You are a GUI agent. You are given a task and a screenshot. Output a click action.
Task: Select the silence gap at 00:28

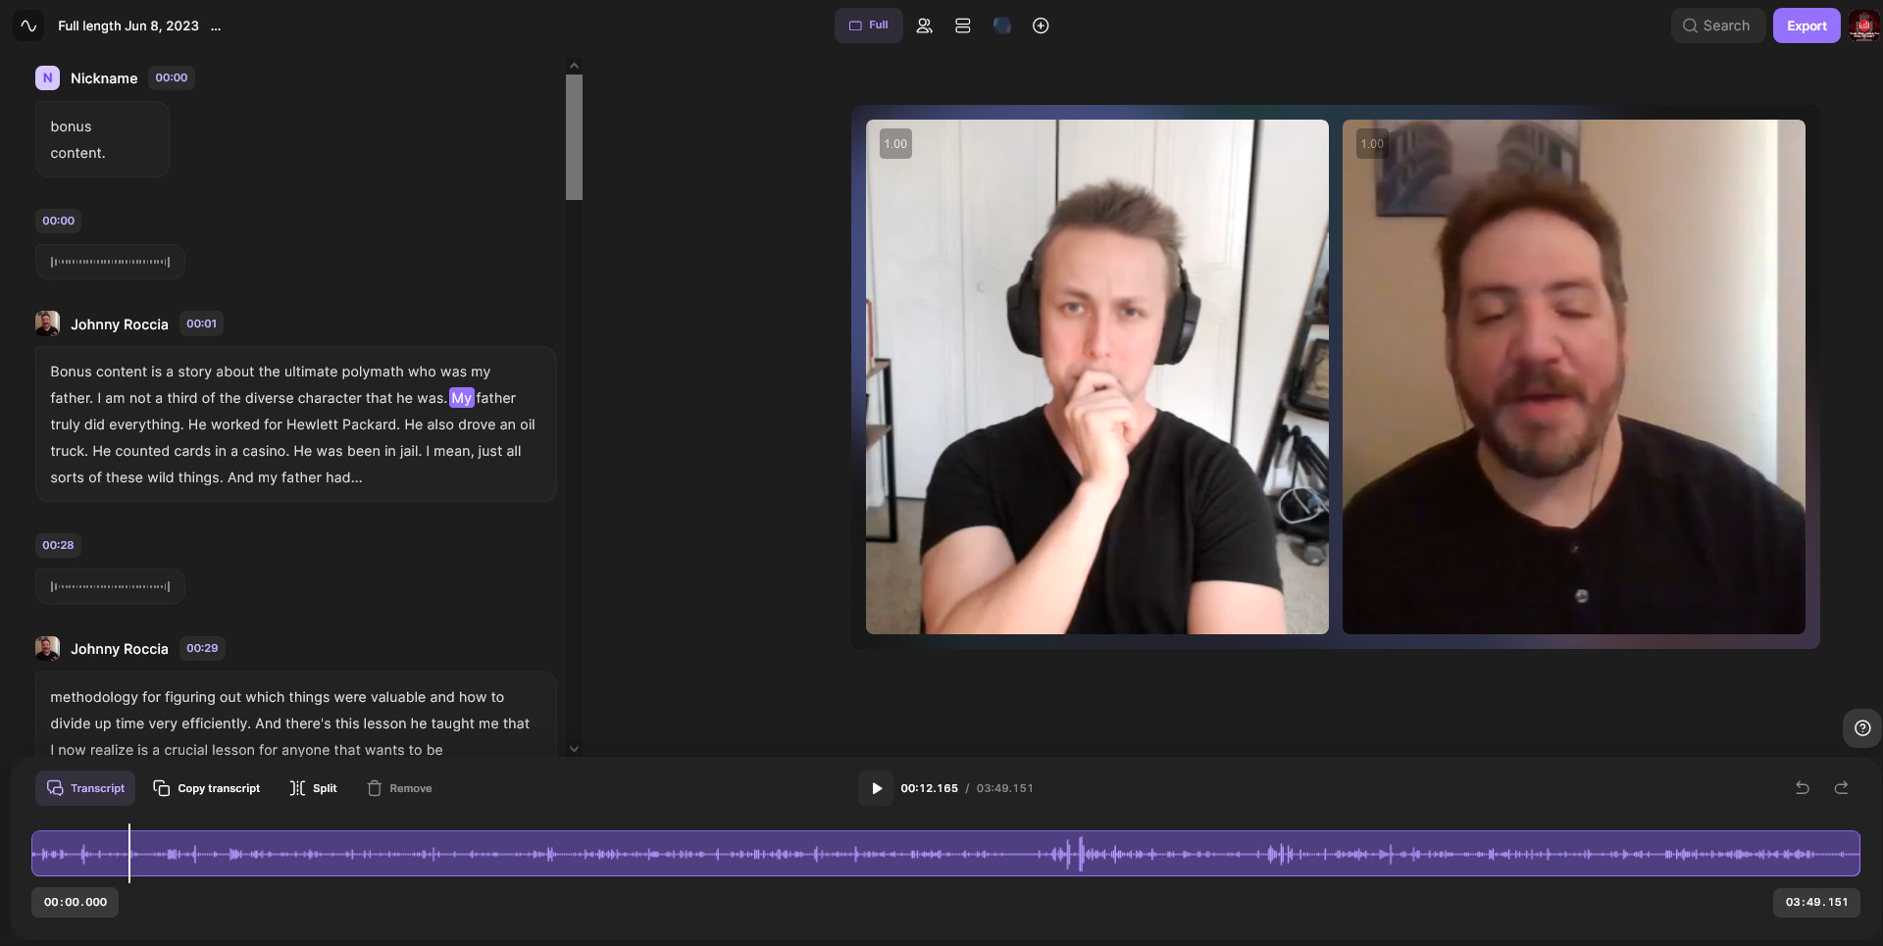[110, 586]
